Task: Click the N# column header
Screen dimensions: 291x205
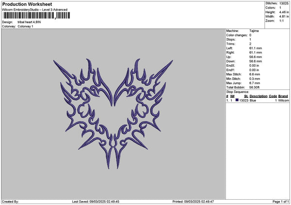Action: 232,96
